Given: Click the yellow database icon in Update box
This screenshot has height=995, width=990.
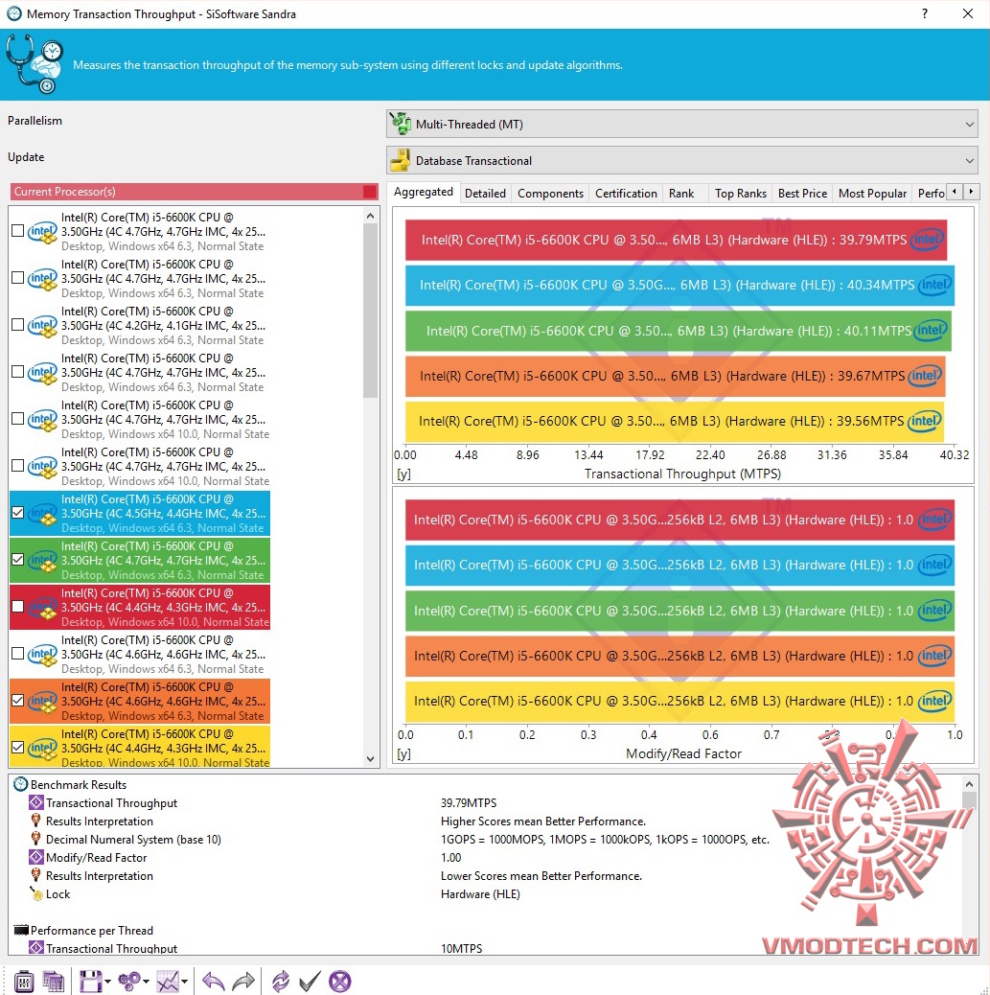Looking at the screenshot, I should [401, 160].
